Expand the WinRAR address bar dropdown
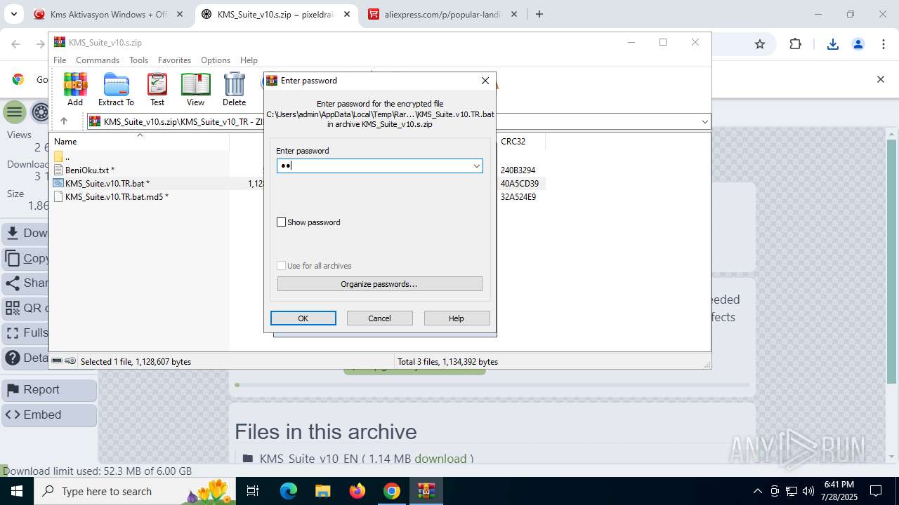 pyautogui.click(x=704, y=122)
